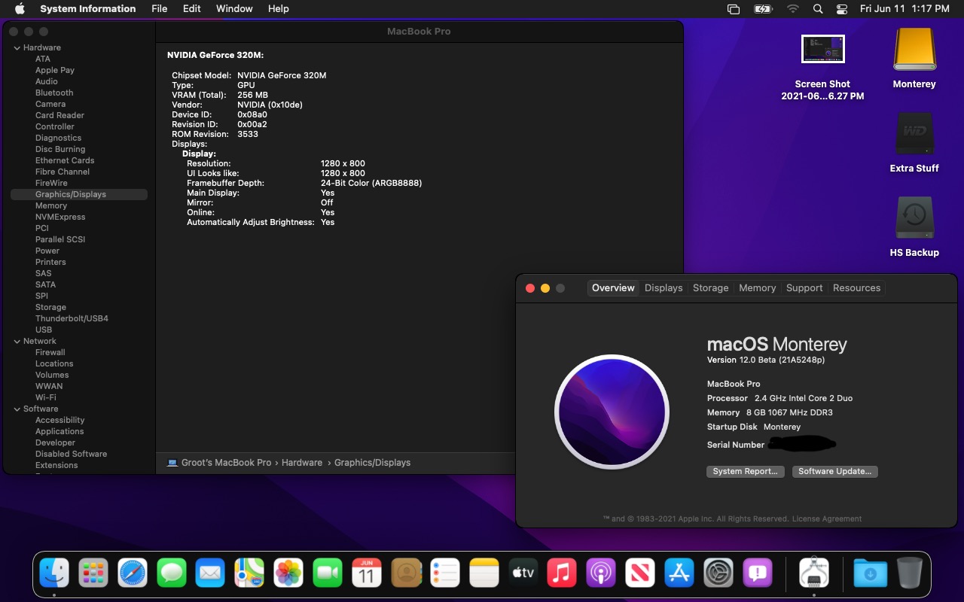The width and height of the screenshot is (964, 602).
Task: Select NVMExpress in the sidebar
Action: 60,217
